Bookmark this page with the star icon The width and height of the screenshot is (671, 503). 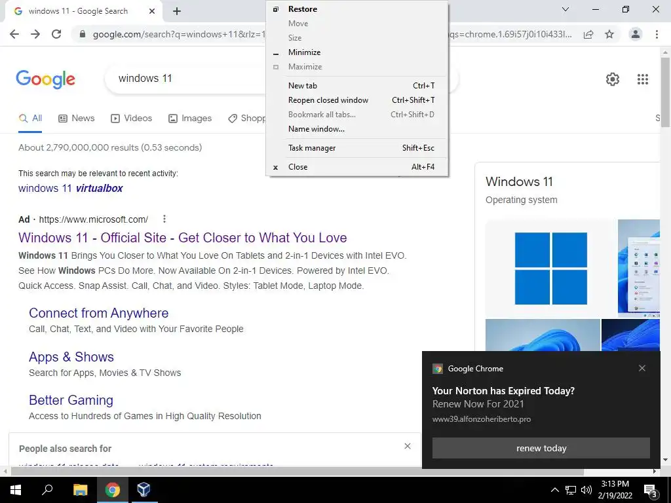click(609, 34)
